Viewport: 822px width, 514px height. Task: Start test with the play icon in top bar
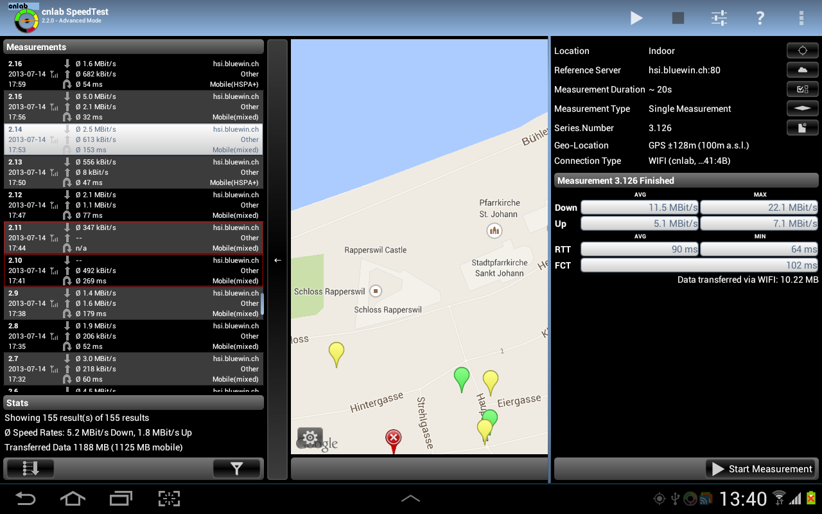(x=636, y=18)
